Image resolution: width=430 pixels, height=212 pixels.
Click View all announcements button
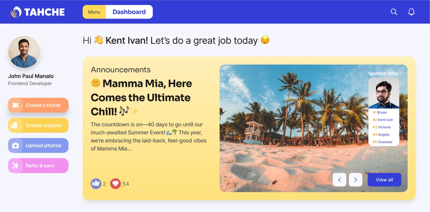click(x=384, y=180)
